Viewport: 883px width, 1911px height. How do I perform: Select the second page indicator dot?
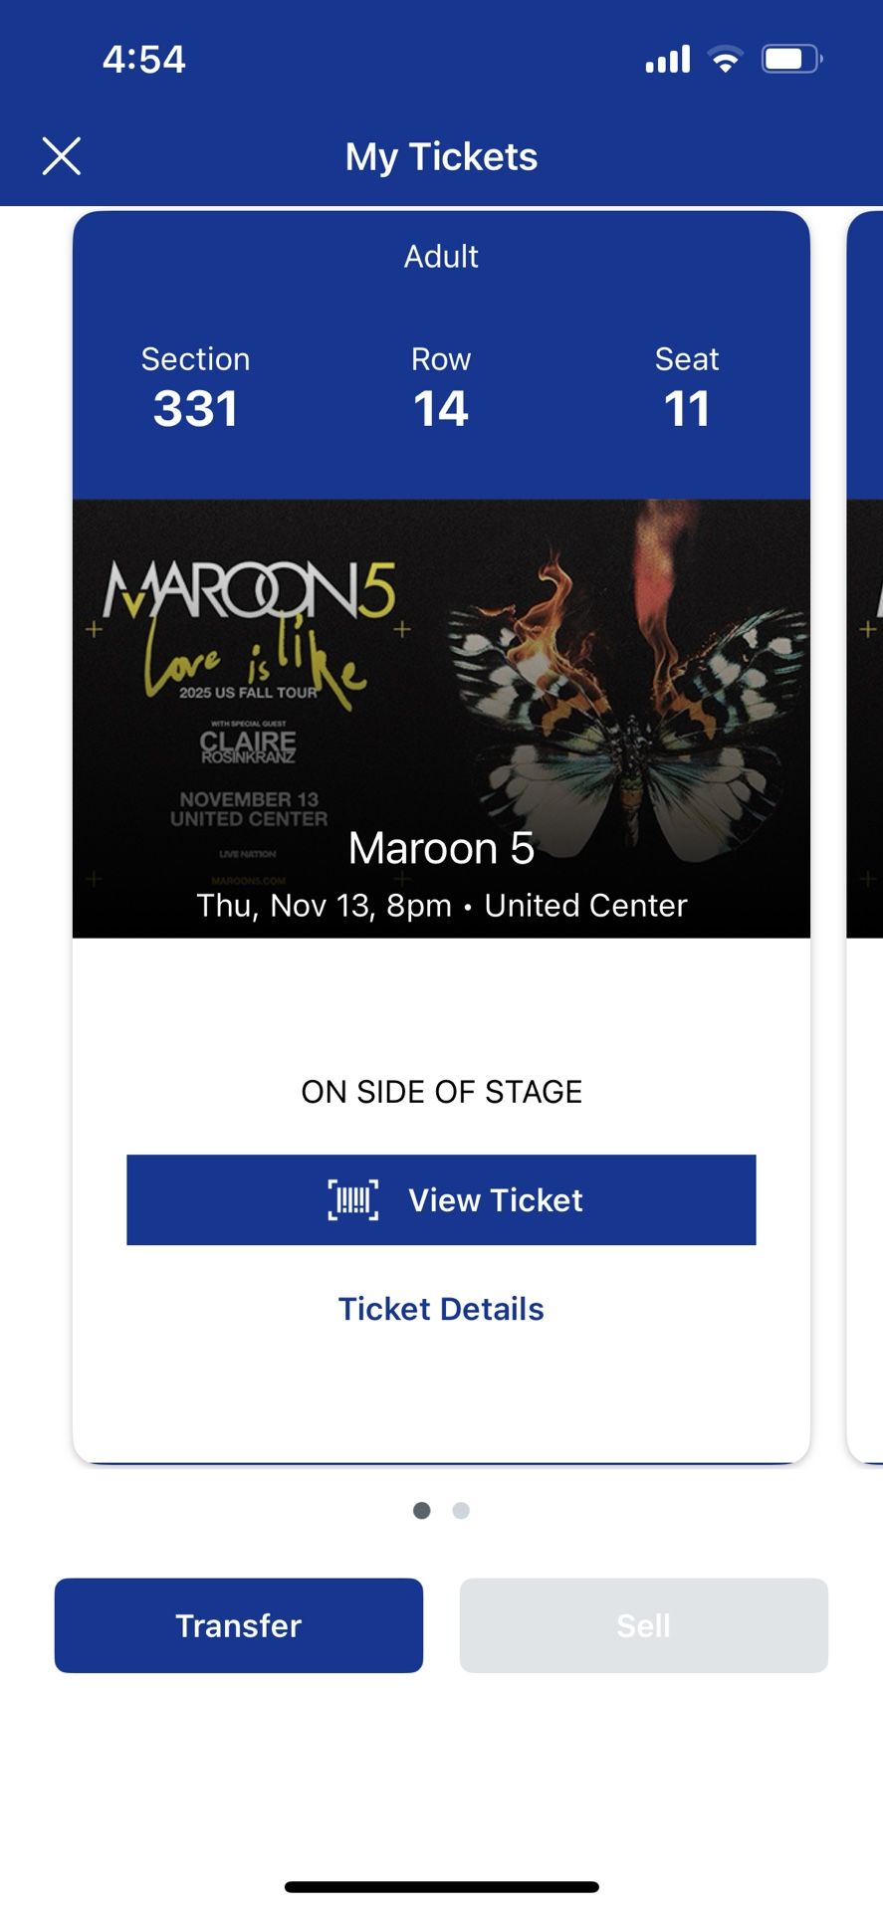point(461,1510)
